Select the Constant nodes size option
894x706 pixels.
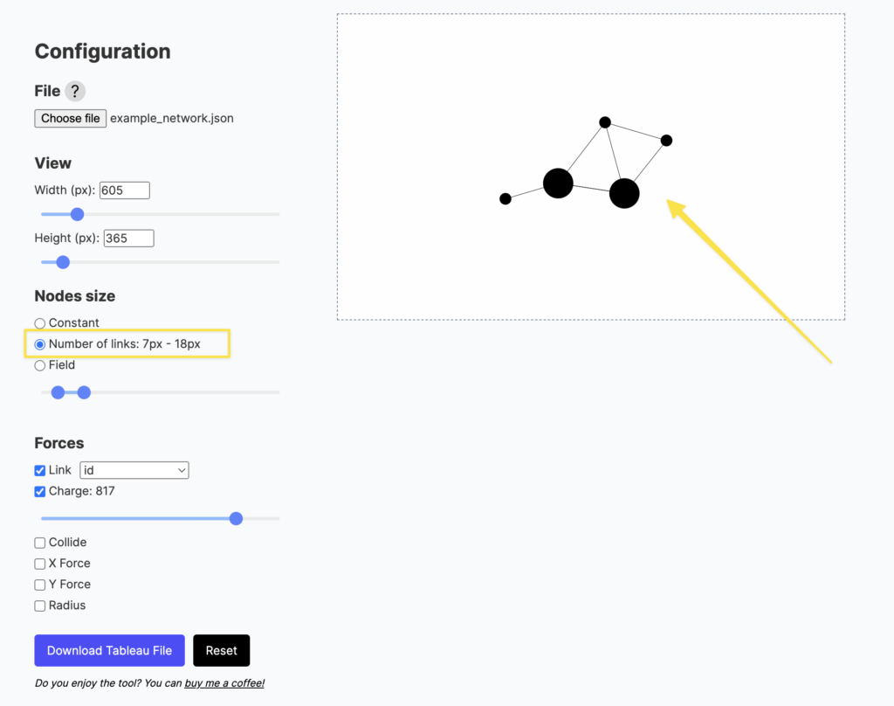40,323
